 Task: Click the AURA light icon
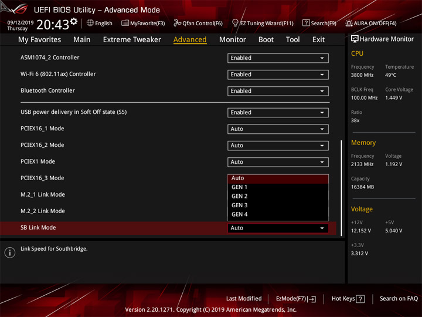click(349, 23)
